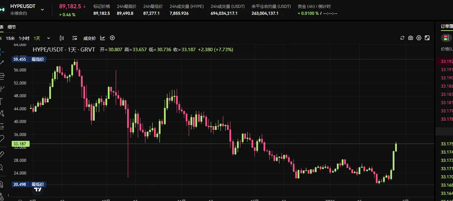Select the 15米 timeframe
This screenshot has width=453, height=201.
(x=11, y=38)
